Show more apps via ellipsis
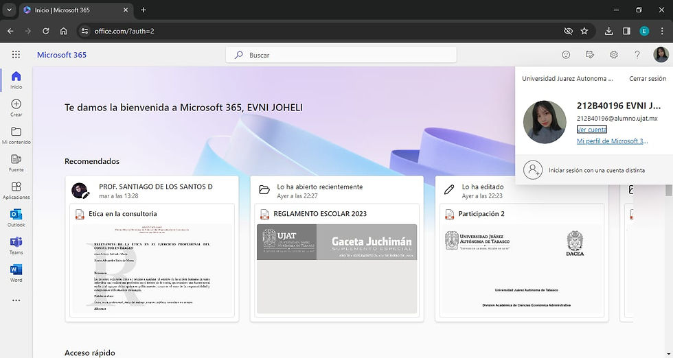The height and width of the screenshot is (358, 673). point(16,300)
